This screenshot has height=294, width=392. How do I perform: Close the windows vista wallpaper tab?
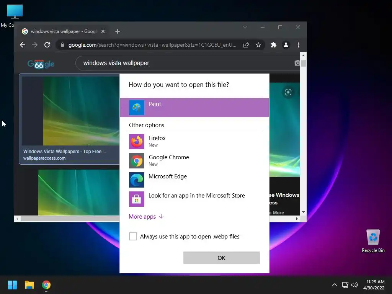tap(103, 31)
